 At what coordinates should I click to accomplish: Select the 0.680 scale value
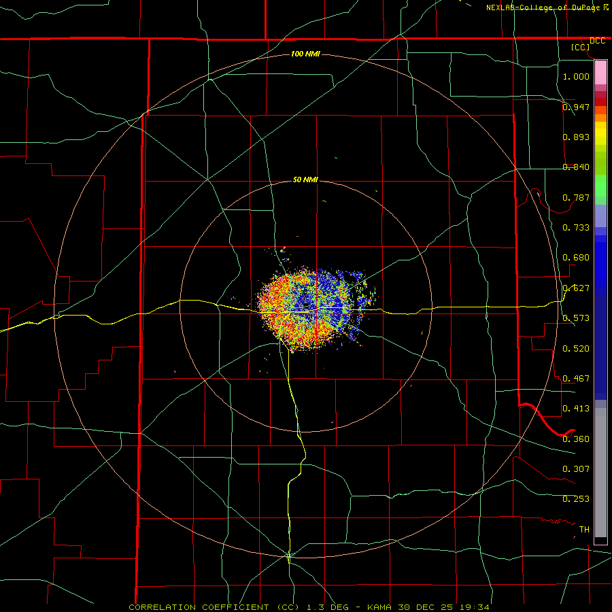pos(576,258)
